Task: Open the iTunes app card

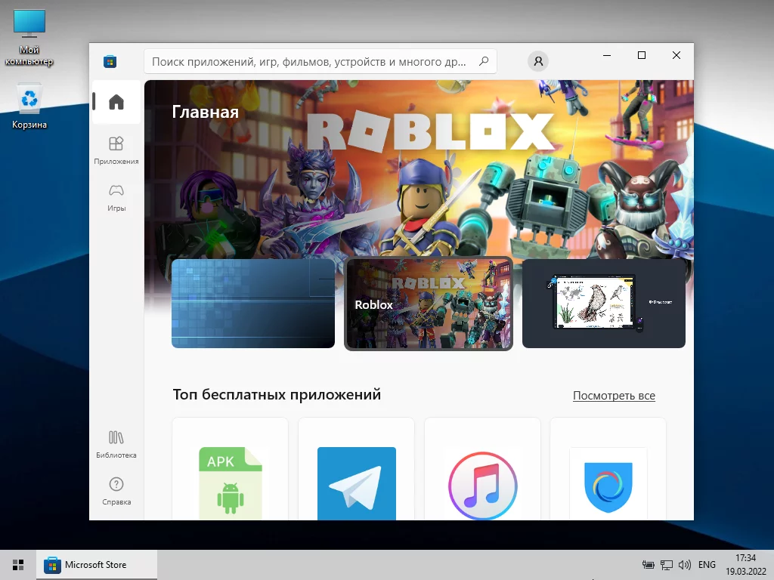Action: tap(482, 469)
